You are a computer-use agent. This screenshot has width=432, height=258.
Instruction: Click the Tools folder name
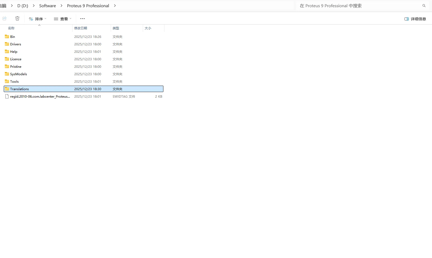14,82
